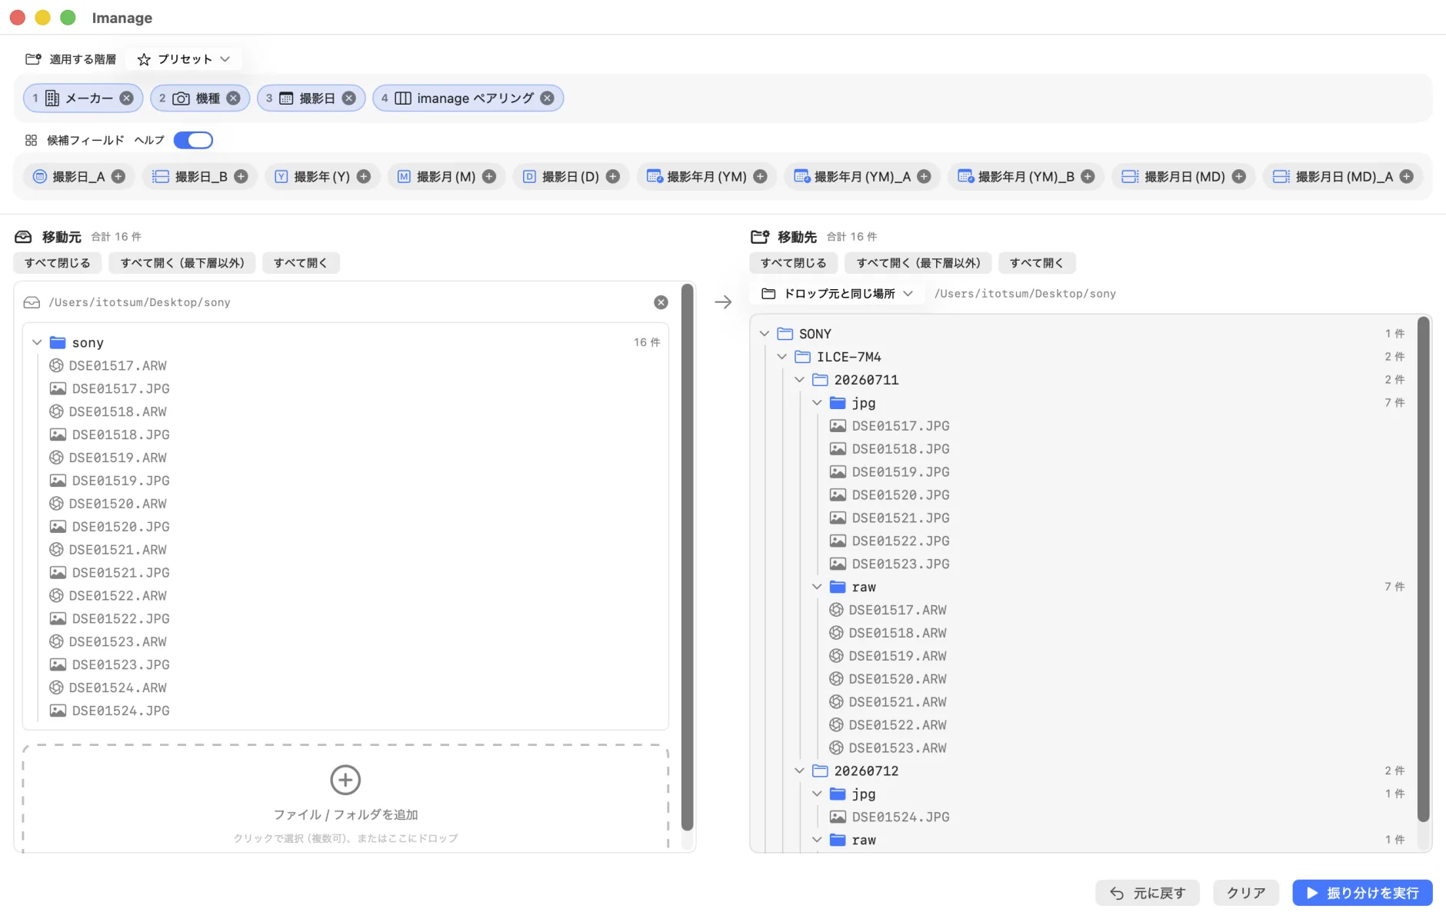Click the 移動元 inbox tray icon

(x=24, y=237)
